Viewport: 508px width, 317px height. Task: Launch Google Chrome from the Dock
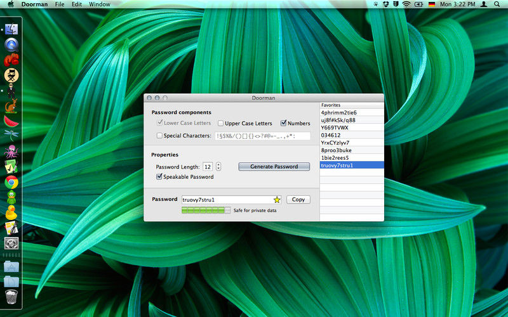click(11, 182)
